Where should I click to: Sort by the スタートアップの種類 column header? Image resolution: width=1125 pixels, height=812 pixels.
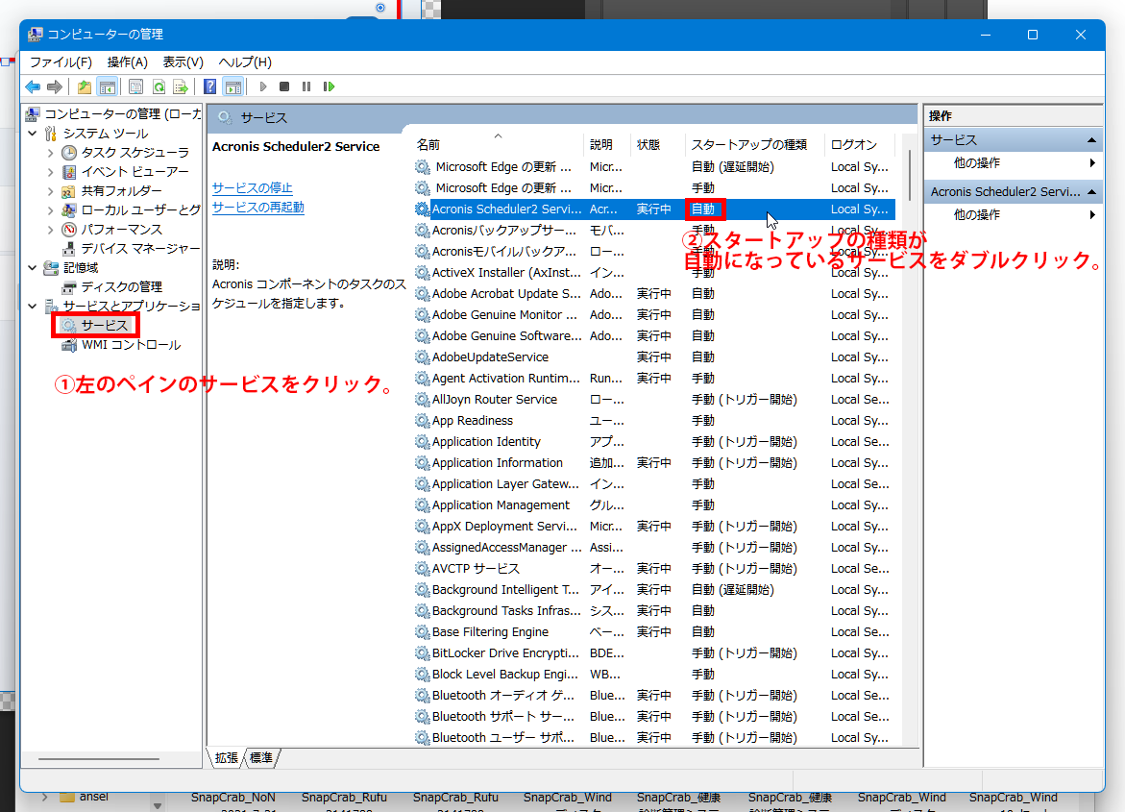tap(754, 145)
